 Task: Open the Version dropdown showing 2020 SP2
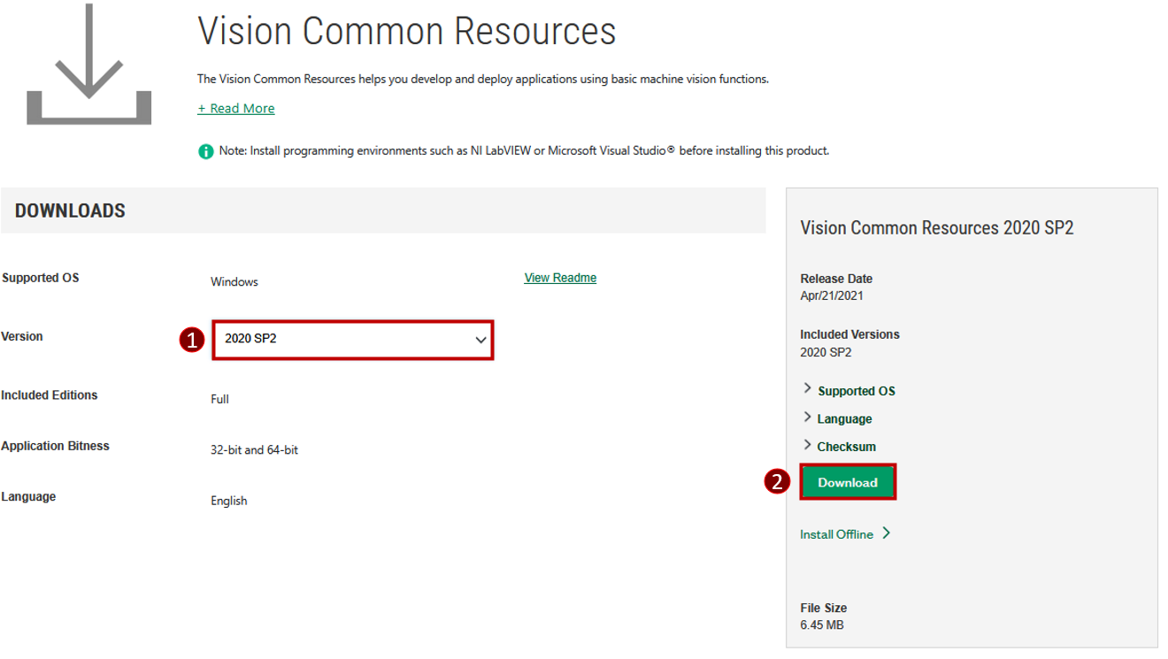coord(352,341)
